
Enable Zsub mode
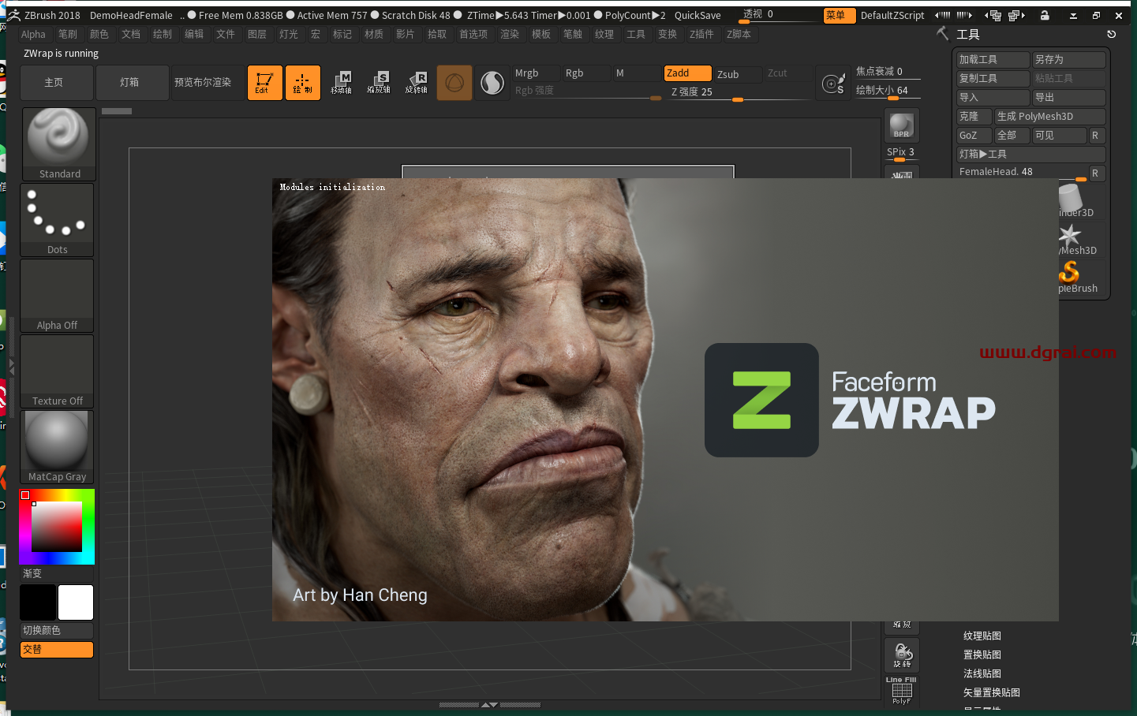point(738,74)
